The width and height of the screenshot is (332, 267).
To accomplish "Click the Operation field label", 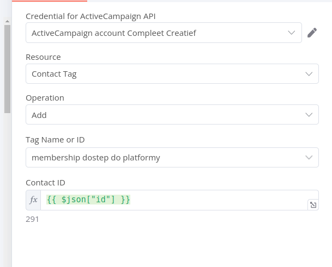I will pos(45,98).
